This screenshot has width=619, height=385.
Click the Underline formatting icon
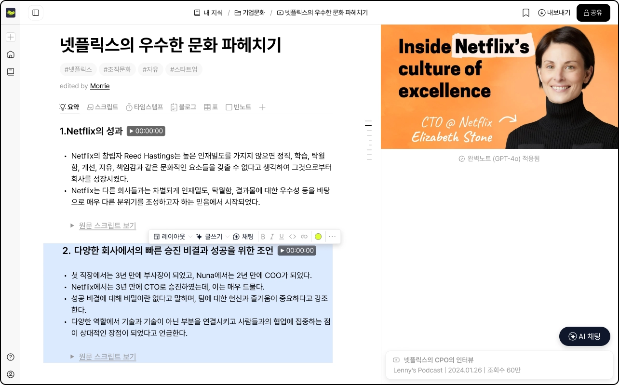pyautogui.click(x=282, y=237)
